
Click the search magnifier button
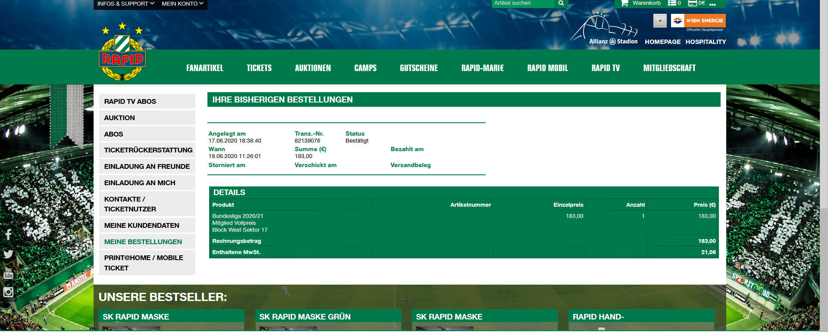tap(561, 3)
